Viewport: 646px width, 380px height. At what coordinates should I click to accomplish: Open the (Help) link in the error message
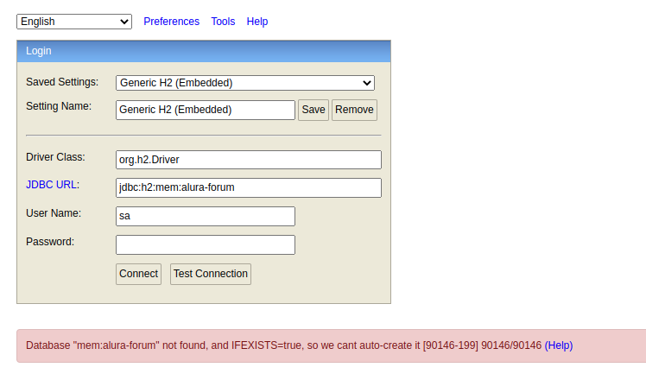[x=559, y=345]
